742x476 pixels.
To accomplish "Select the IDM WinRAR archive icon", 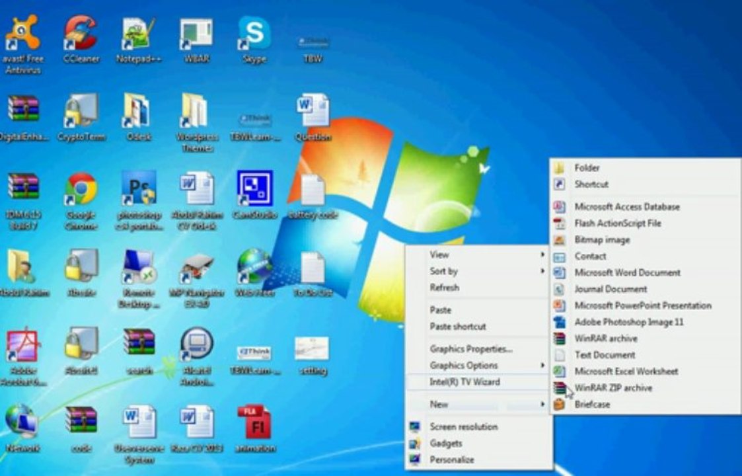I will point(22,200).
